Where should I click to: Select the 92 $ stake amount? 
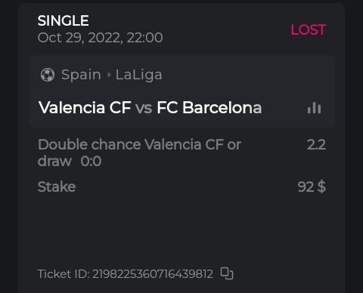(x=312, y=187)
